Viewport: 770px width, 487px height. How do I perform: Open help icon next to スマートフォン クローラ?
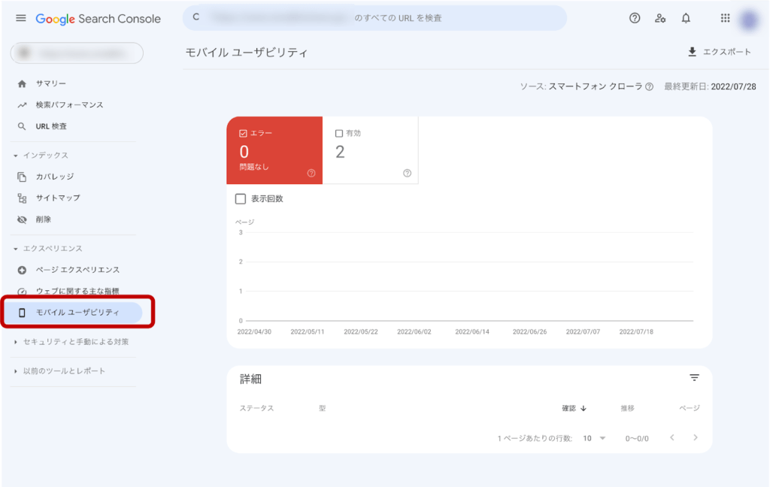[x=649, y=87]
